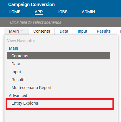Click the scenario selection bar
121x122 pixels.
coord(60,22)
